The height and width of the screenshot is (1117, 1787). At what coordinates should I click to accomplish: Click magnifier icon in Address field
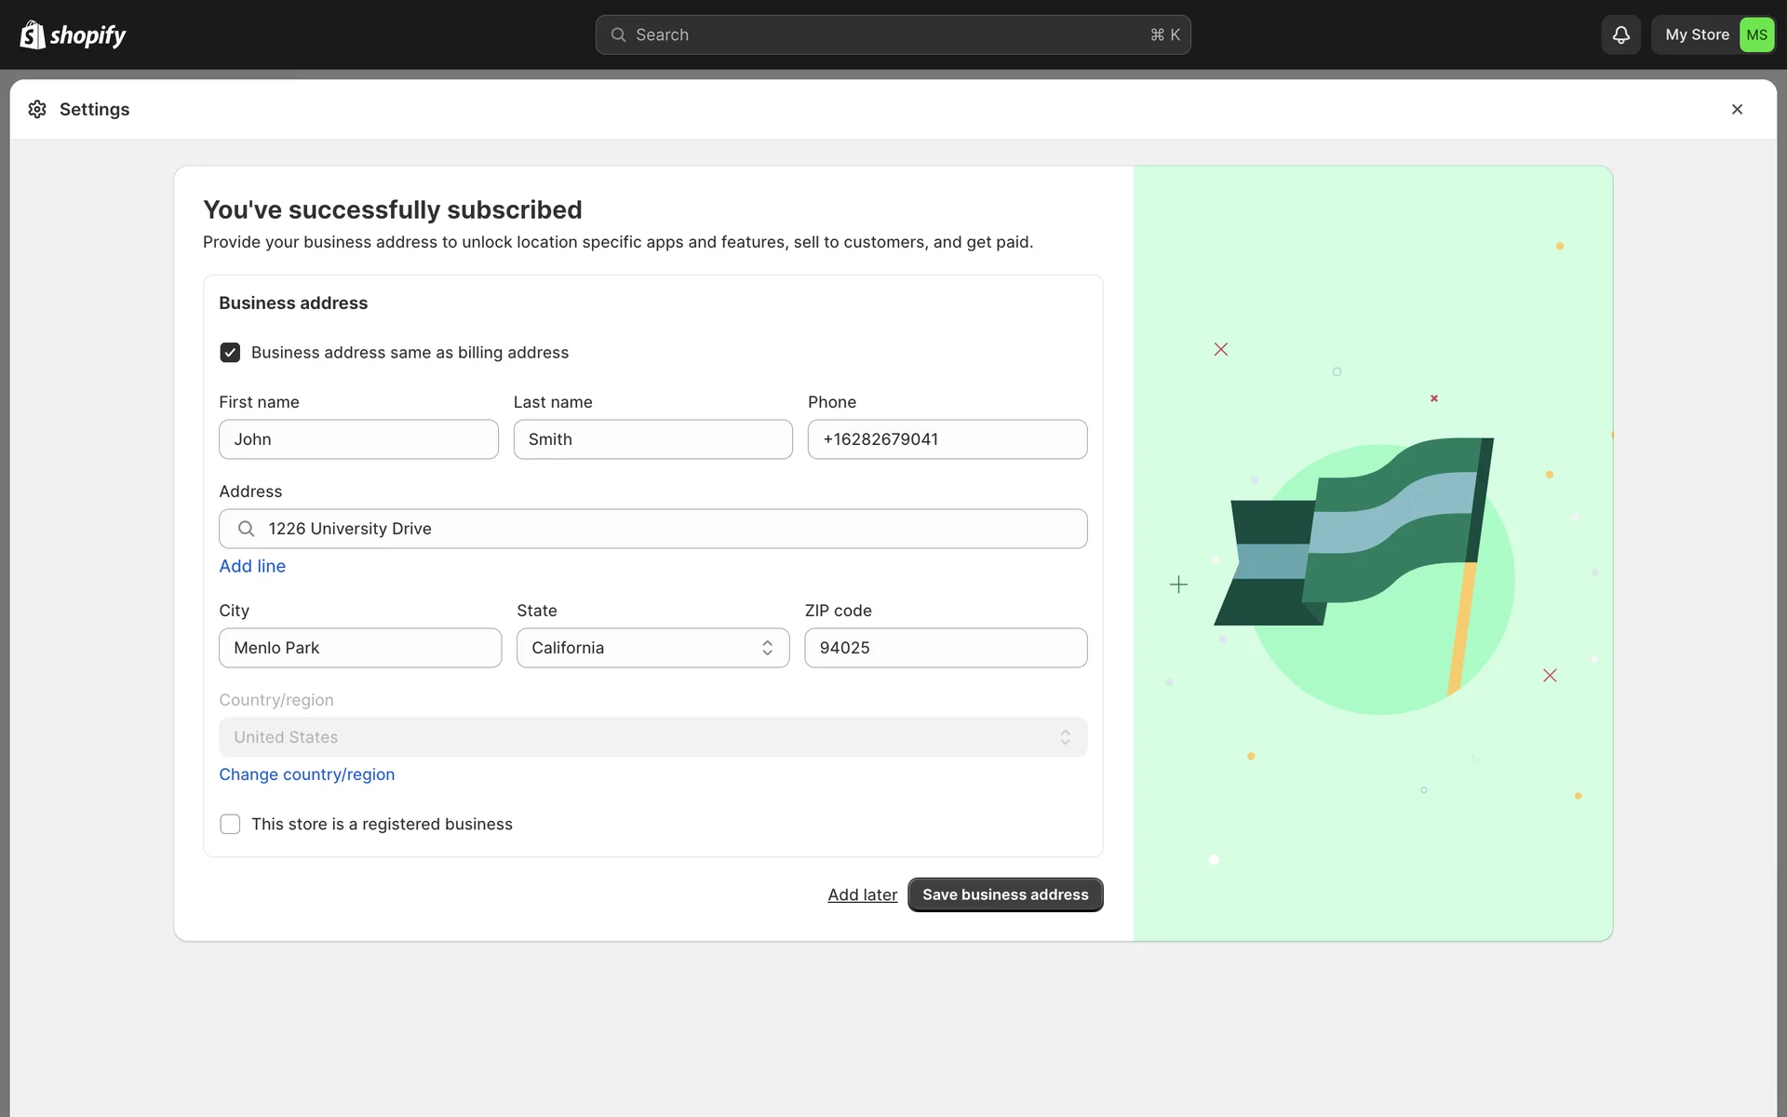pos(247,529)
